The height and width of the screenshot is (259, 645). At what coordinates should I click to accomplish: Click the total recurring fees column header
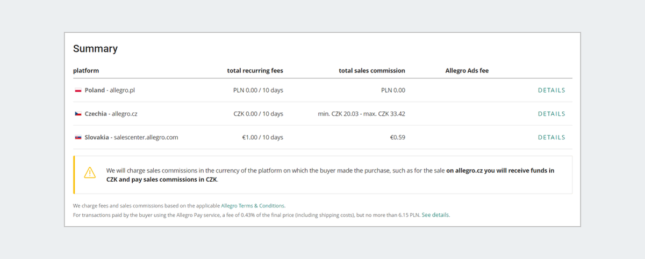coord(255,71)
